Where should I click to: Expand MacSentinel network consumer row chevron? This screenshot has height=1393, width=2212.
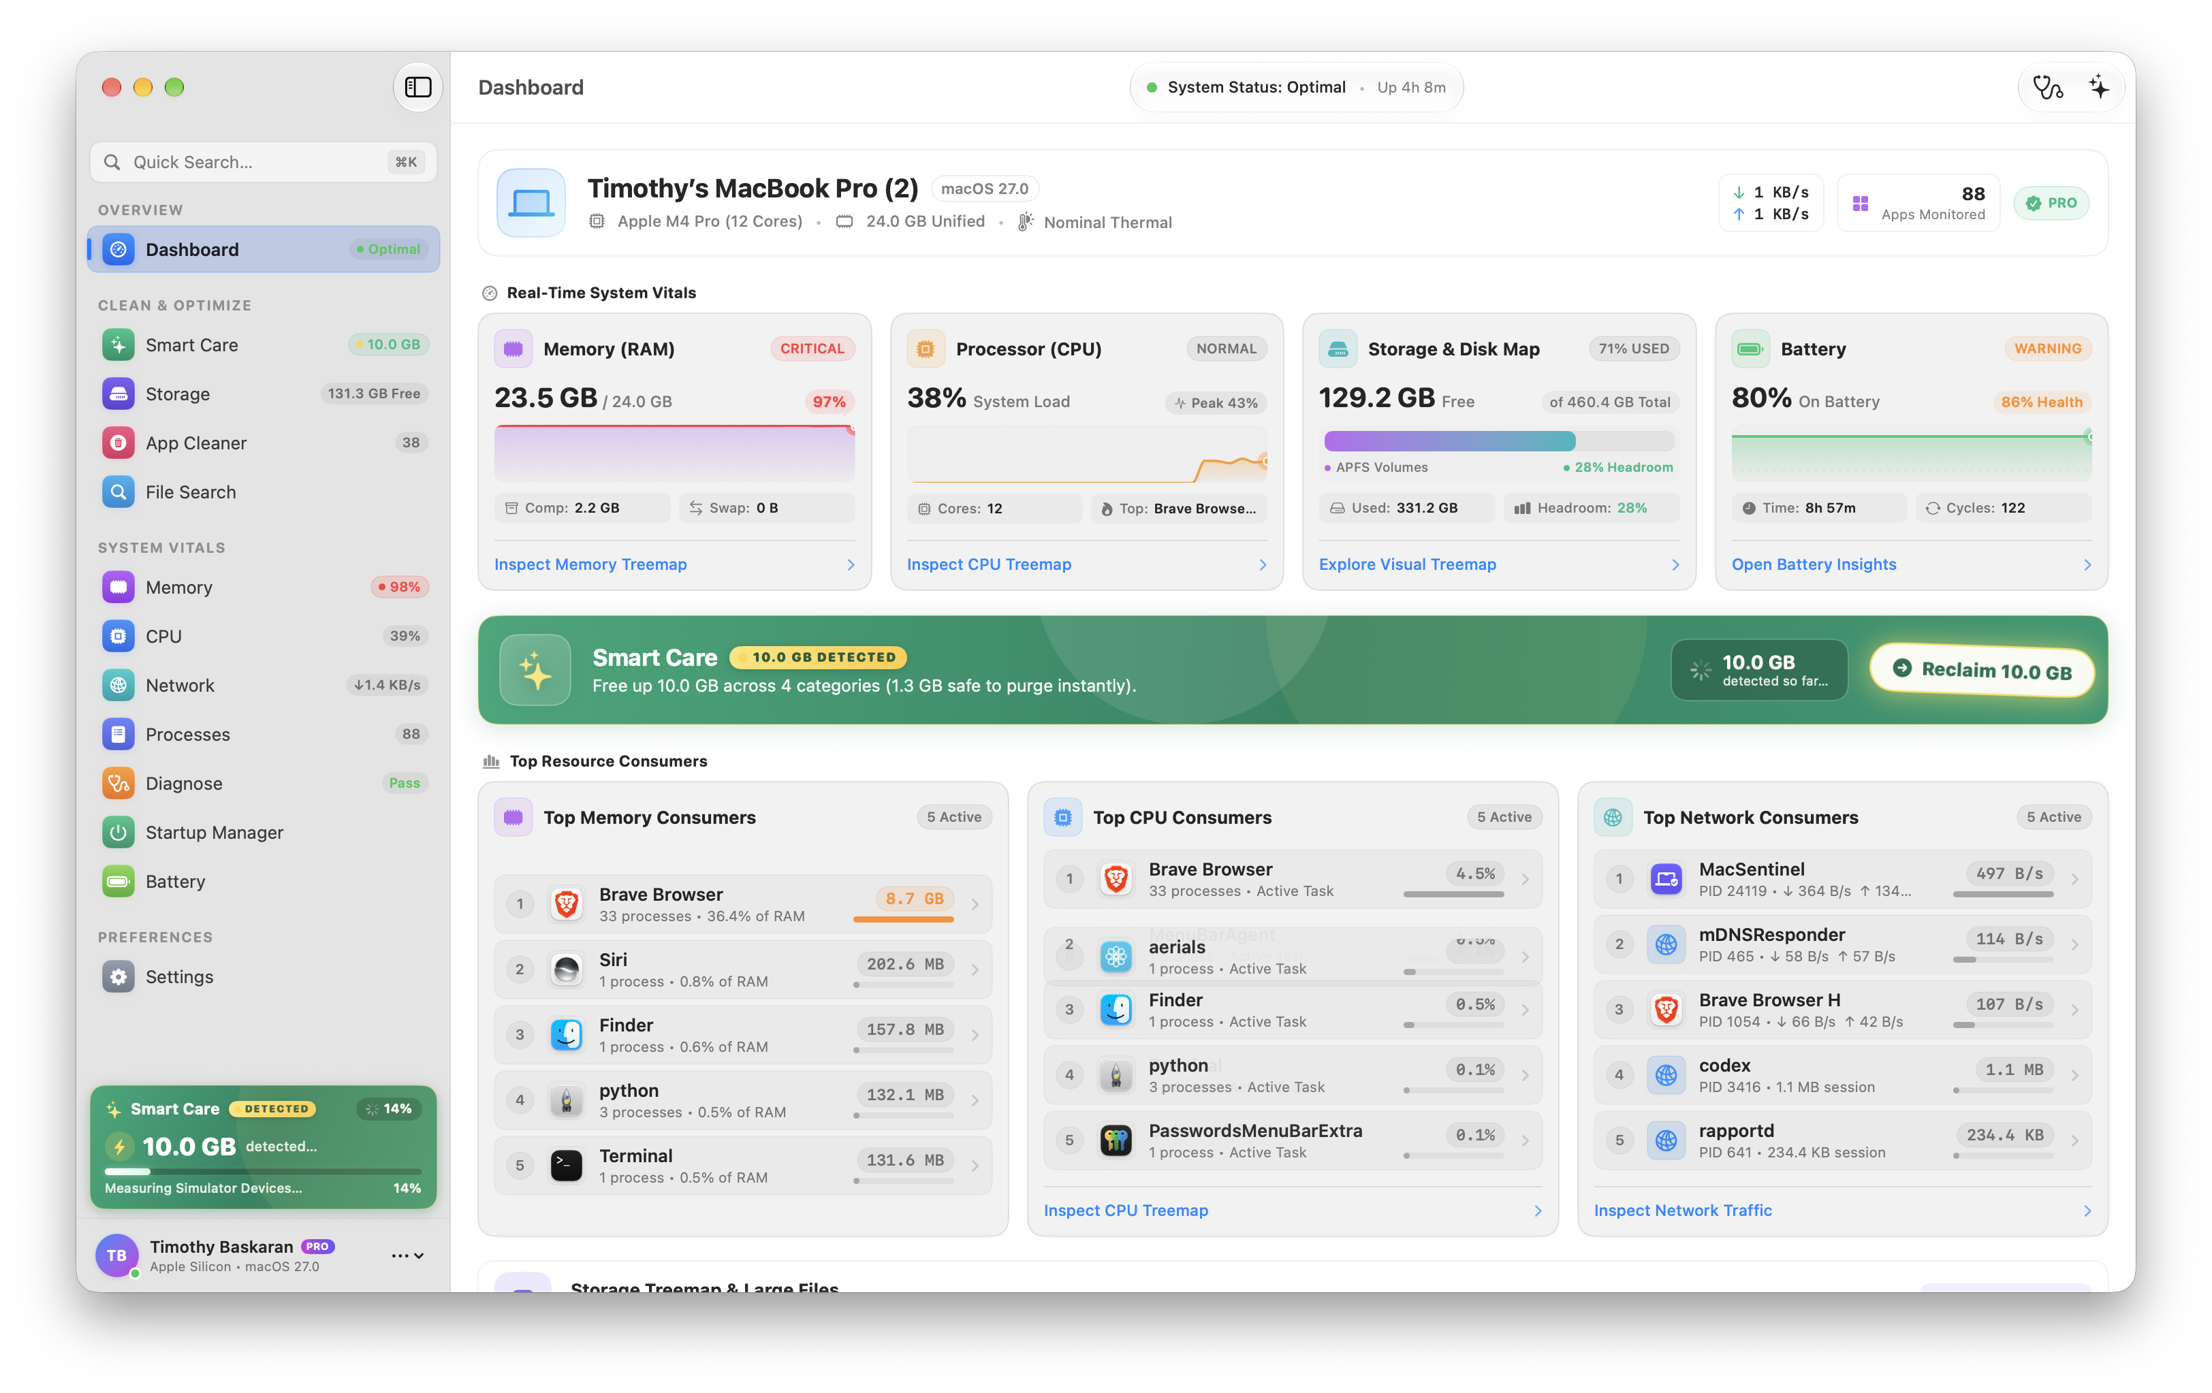coord(2075,880)
